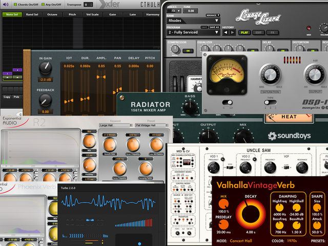Click the Distortion knob in Lounge Lizard
This screenshot has height=246, width=328.
tap(300, 49)
